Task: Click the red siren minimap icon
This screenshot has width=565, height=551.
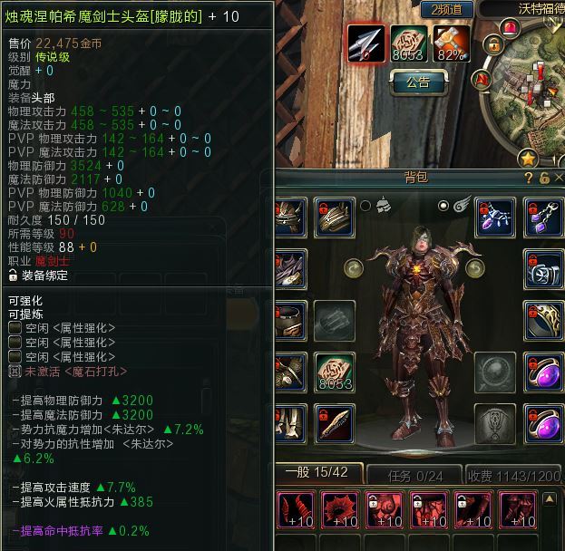Action: 511,28
